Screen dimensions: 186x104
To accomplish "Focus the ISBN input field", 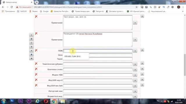I will coord(98,51).
